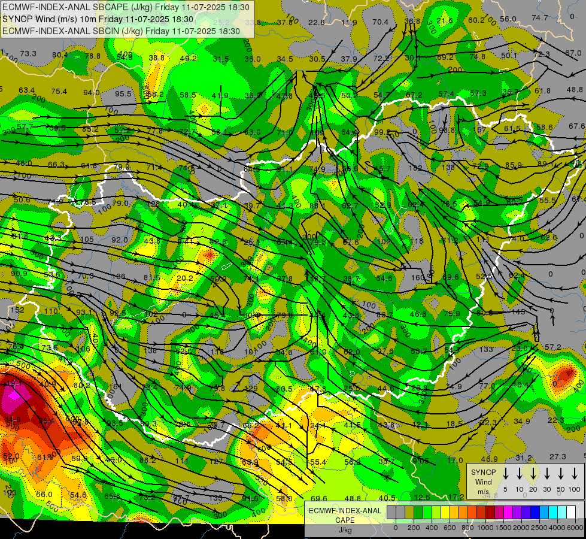Click the wind arrow above 10 m/s
The height and width of the screenshot is (539, 586).
(x=519, y=474)
